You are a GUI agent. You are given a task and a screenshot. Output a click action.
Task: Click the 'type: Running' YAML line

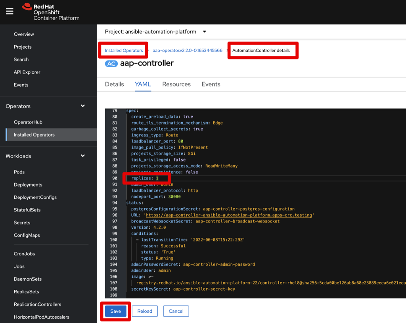157,258
